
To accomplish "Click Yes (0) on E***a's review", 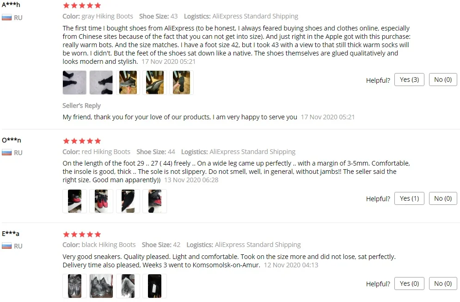I will [x=409, y=284].
